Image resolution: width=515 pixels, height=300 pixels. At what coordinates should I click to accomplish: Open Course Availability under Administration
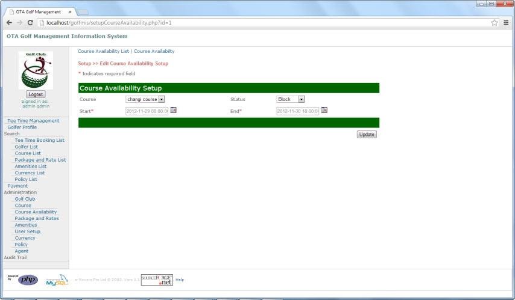click(36, 212)
